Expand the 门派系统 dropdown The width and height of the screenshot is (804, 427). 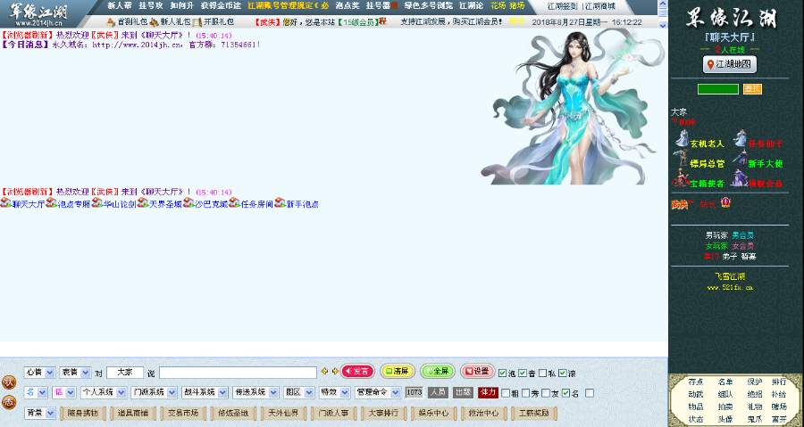154,393
